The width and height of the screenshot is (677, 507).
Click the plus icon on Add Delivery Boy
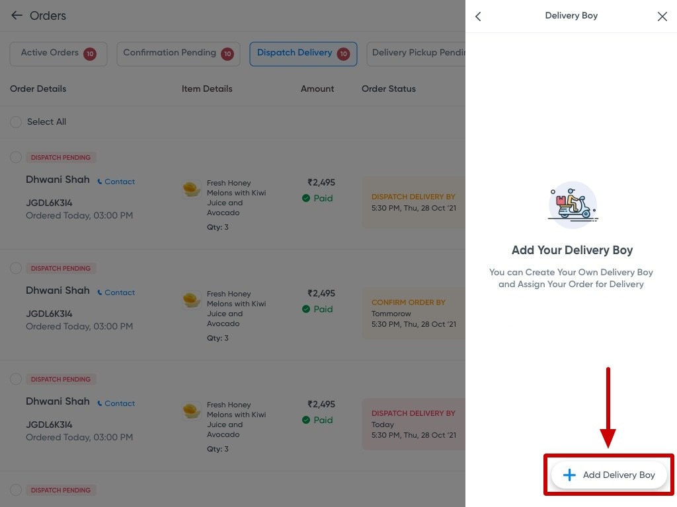tap(569, 475)
